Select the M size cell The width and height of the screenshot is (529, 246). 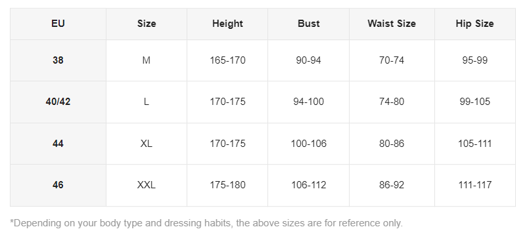(x=147, y=60)
